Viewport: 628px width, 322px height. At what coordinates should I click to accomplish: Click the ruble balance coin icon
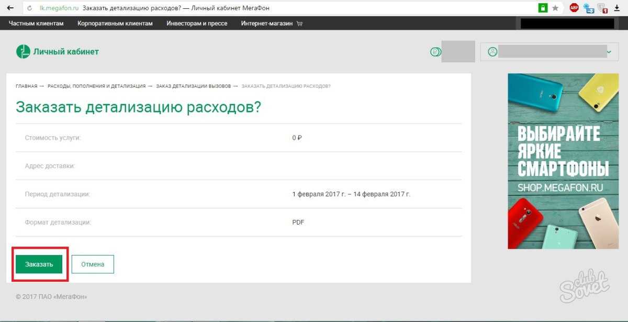[x=435, y=52]
